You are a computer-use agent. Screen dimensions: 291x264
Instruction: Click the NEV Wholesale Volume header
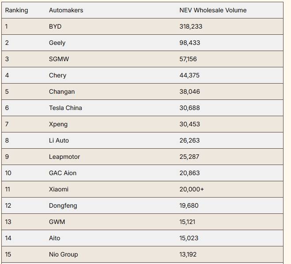[x=213, y=10]
